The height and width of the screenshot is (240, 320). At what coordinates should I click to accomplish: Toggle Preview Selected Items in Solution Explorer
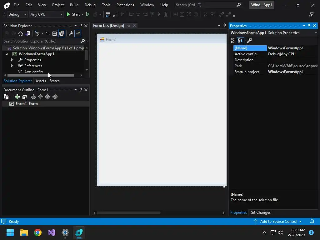pos(78,33)
